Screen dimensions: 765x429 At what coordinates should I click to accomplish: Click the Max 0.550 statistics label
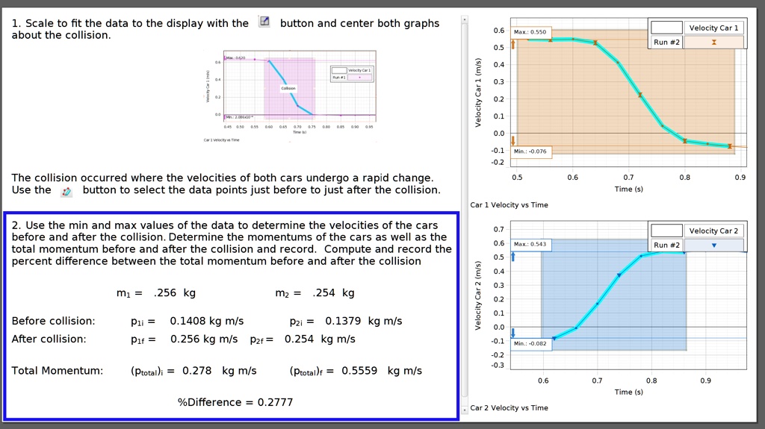[x=530, y=32]
